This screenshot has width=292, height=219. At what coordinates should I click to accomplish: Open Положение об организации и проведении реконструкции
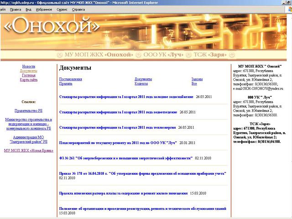(x=143, y=209)
